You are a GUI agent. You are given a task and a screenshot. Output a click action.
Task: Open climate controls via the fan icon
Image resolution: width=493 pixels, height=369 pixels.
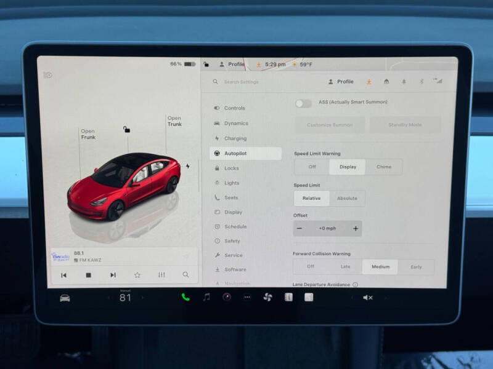267,297
